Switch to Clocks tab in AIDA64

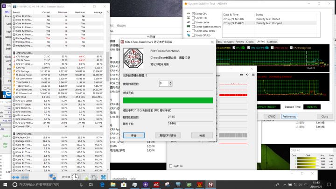coord(250,42)
